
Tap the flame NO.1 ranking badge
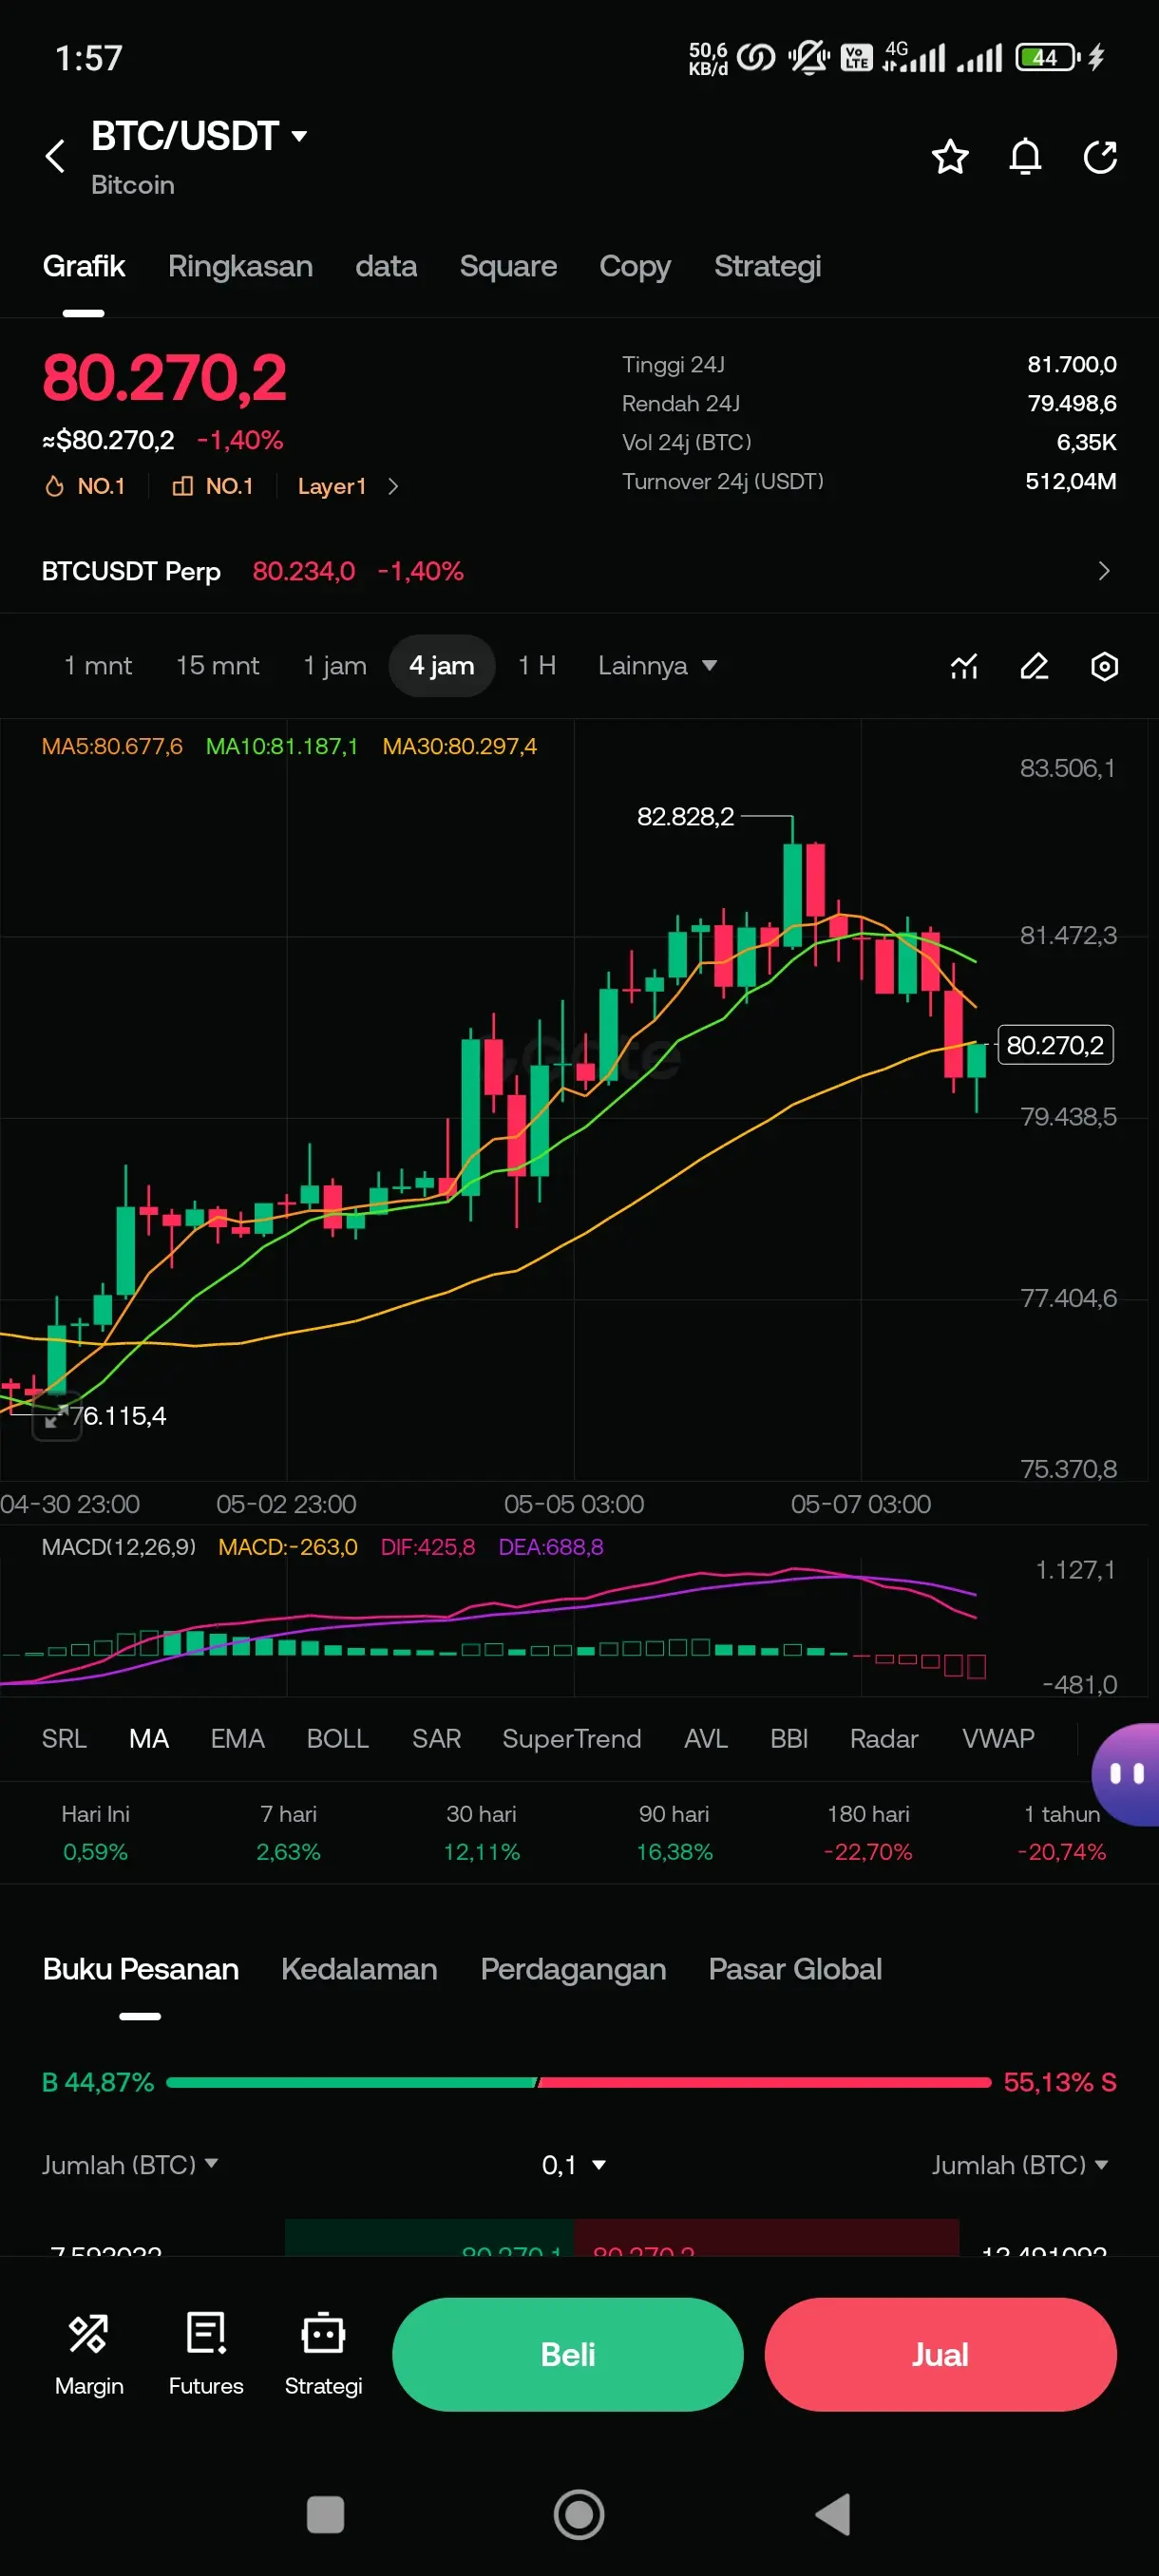point(85,486)
